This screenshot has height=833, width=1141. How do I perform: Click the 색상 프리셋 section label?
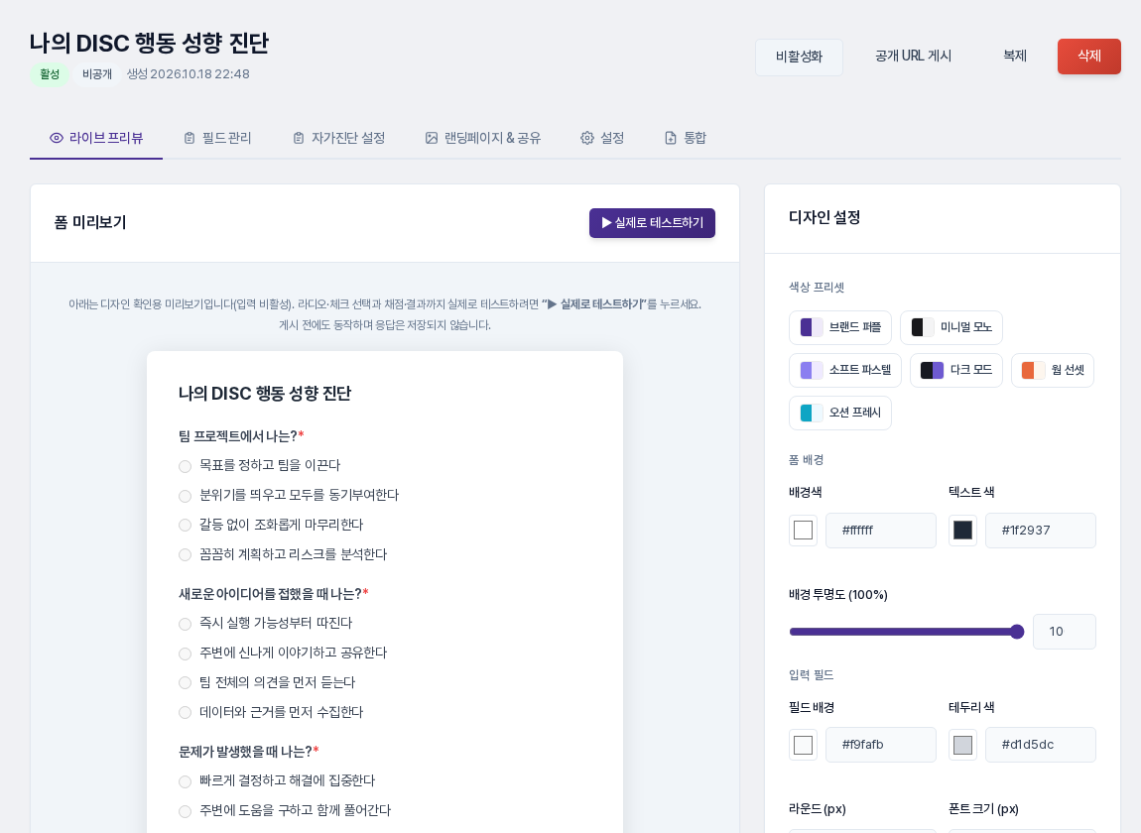click(817, 288)
